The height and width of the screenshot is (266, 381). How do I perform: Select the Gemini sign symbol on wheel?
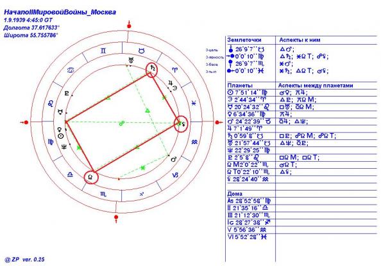coord(103,51)
